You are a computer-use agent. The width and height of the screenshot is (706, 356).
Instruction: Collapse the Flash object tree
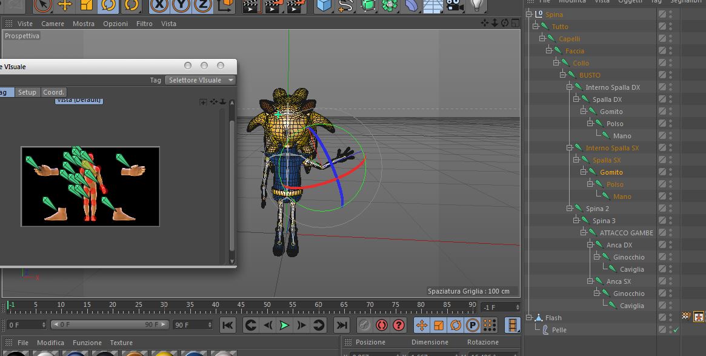[529, 318]
